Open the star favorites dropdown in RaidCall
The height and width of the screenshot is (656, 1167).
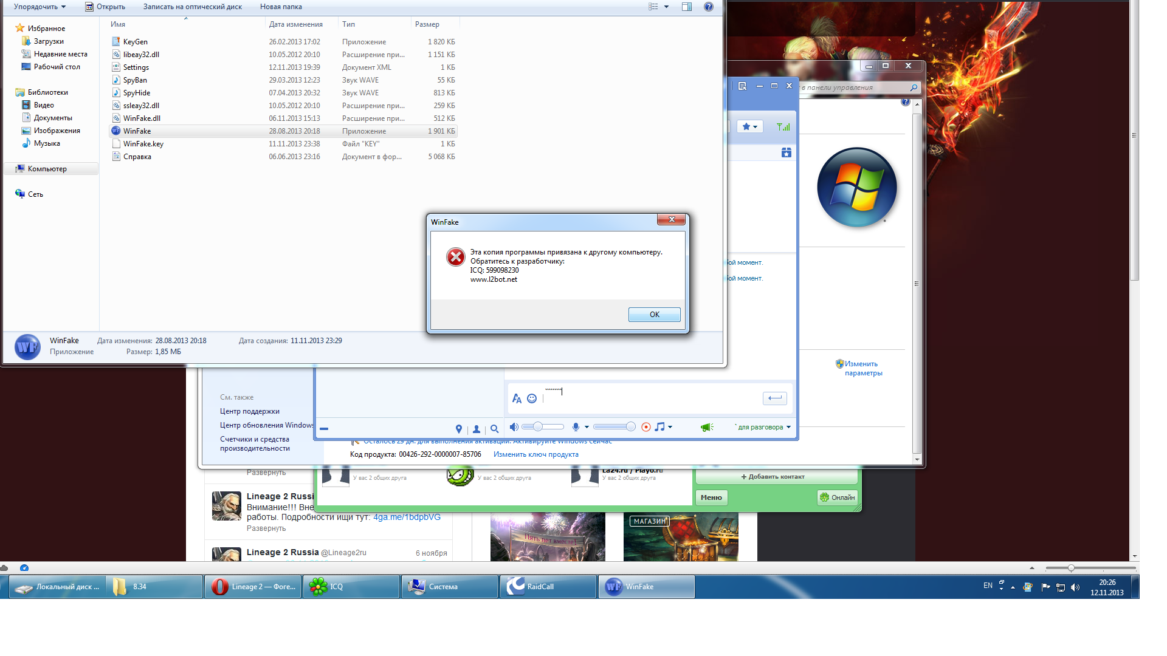click(x=750, y=127)
